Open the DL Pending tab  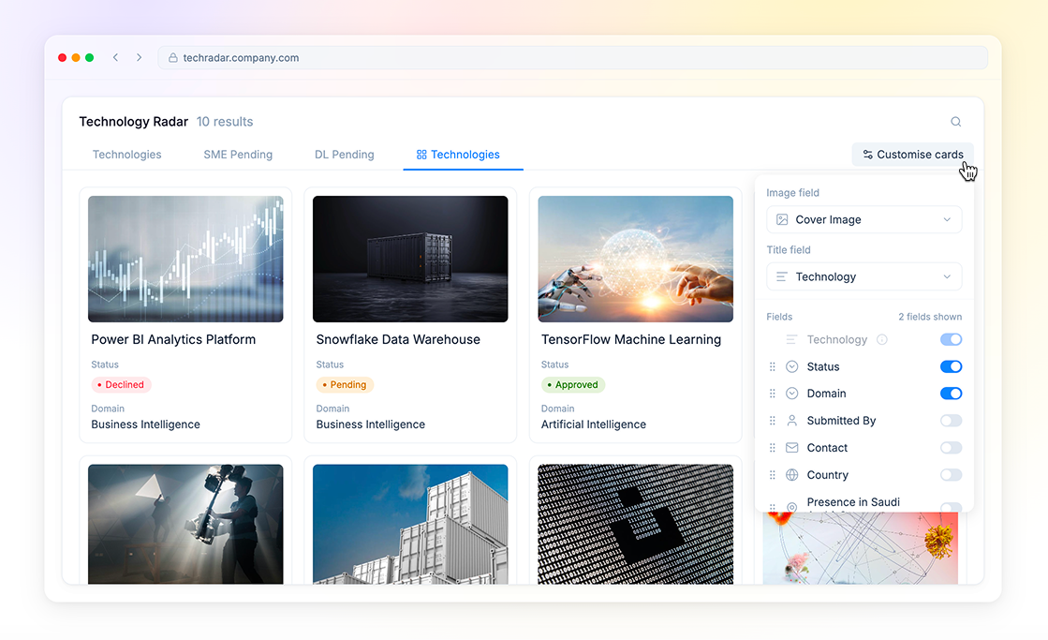pos(345,155)
